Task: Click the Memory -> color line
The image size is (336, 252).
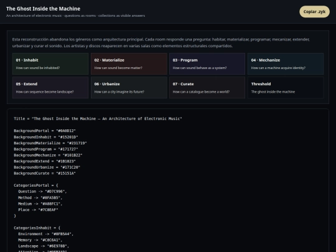Action: point(40,240)
